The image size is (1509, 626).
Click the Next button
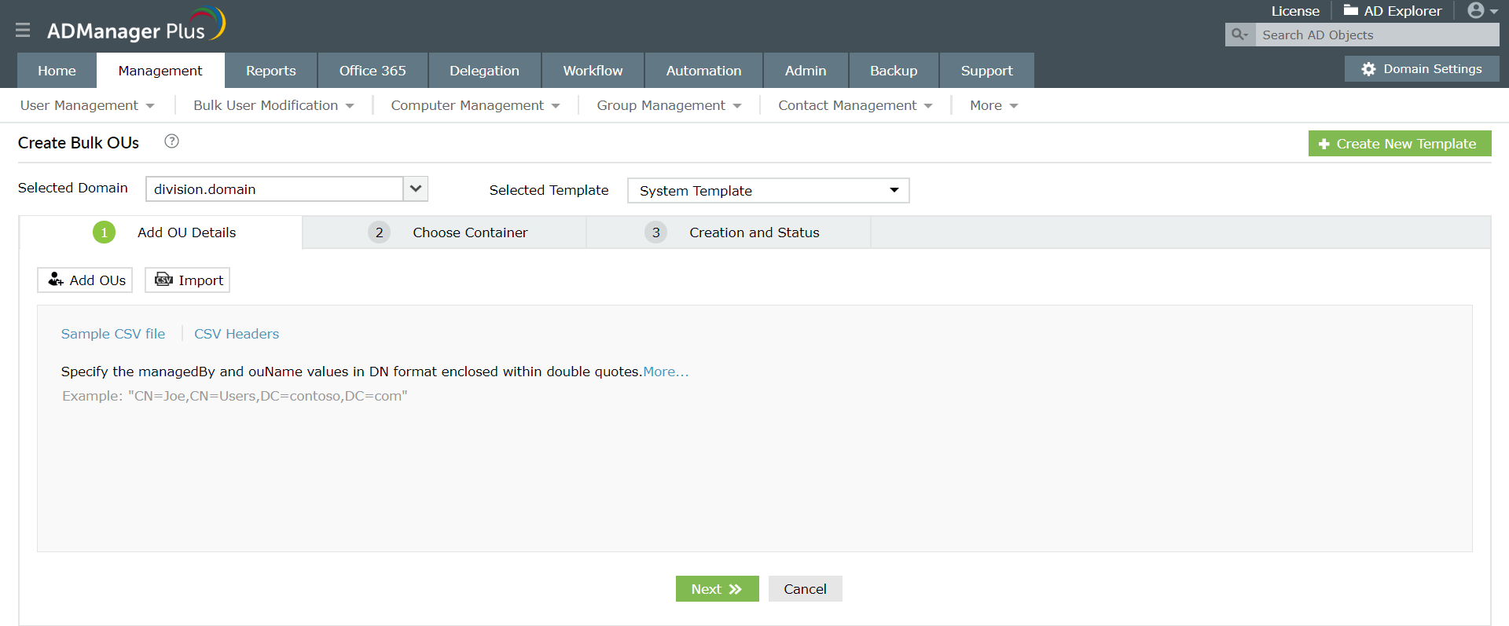coord(717,589)
